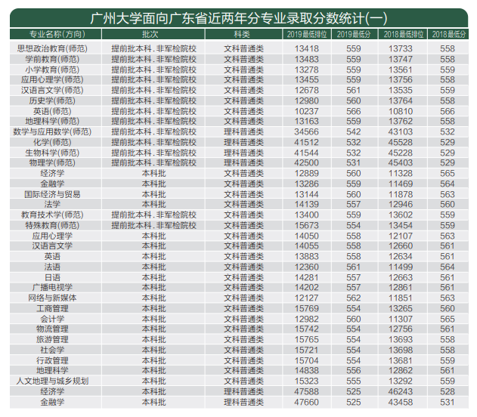Click 2019 rank value 10237
The width and height of the screenshot is (477, 417).
307,111
